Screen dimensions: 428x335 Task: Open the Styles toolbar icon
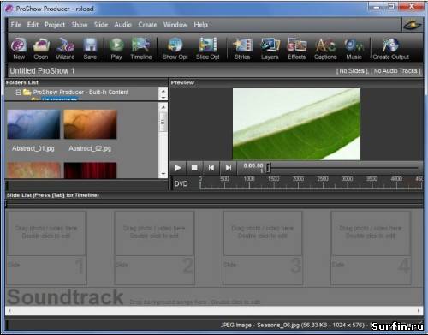[x=242, y=49]
